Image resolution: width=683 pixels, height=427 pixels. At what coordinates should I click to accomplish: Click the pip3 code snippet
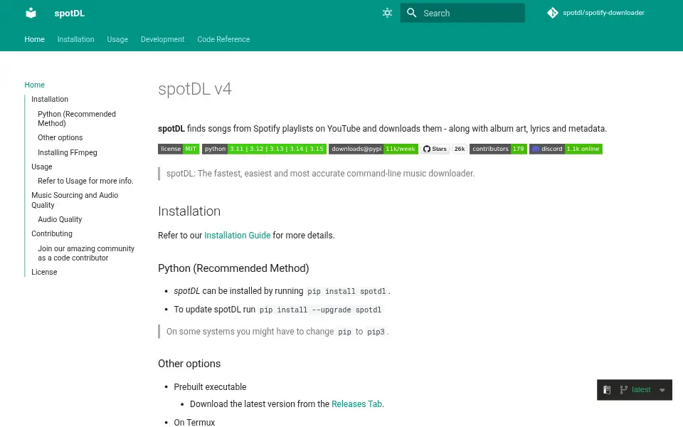tap(376, 332)
